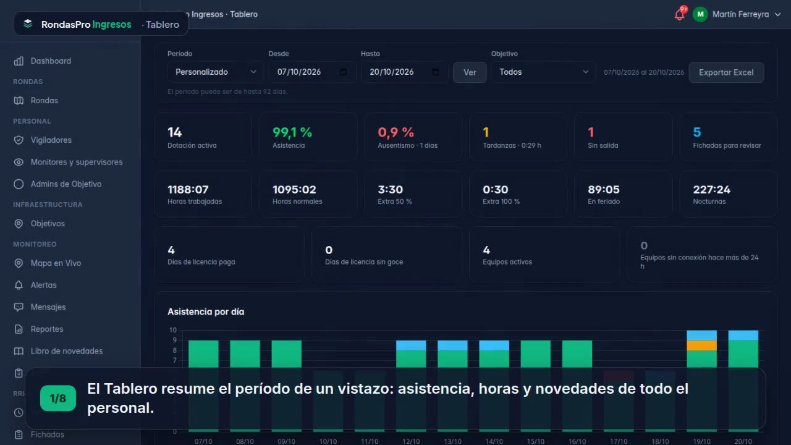Open Vigiladores via its shield icon
Viewport: 791px width, 445px height.
[x=19, y=140]
